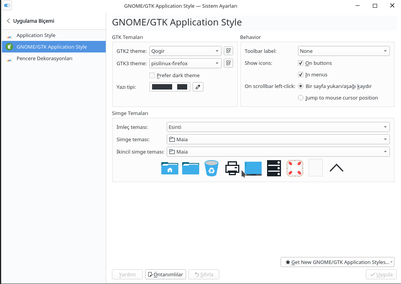401x284 pixels.
Task: Open the GTK2 theme Qogir dropdown
Action: coord(185,51)
